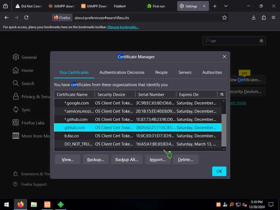
Task: Select the *.github.com certificate row
Action: coord(138,119)
